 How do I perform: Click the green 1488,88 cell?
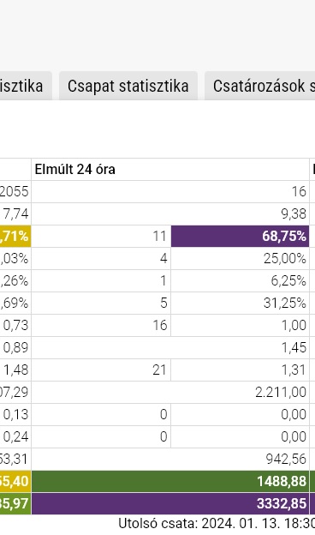[x=170, y=481]
